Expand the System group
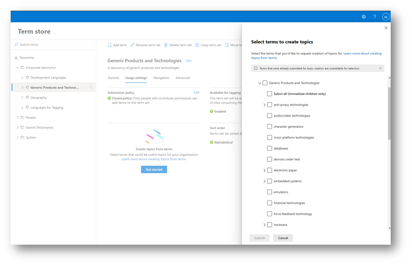The width and height of the screenshot is (412, 266). 18,138
